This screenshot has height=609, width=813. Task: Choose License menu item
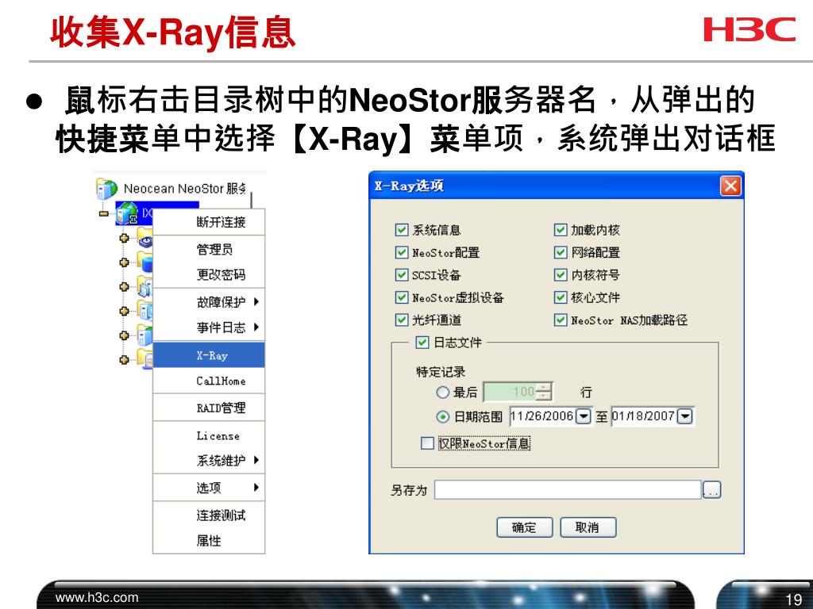point(209,436)
